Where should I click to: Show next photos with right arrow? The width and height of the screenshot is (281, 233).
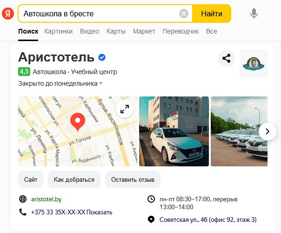[x=268, y=131]
